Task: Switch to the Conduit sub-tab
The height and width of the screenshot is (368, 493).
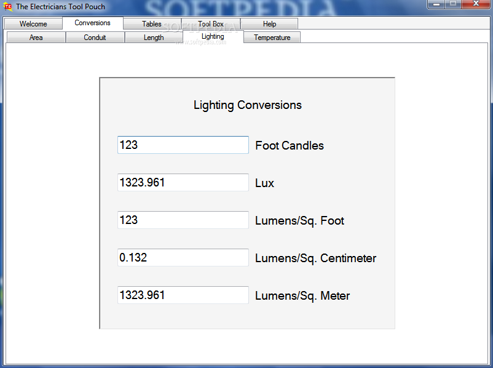Action: click(x=95, y=38)
